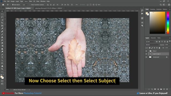Open the Kind filter dropdown in Layers
Image resolution: width=171 pixels, height=96 pixels.
pos(150,42)
